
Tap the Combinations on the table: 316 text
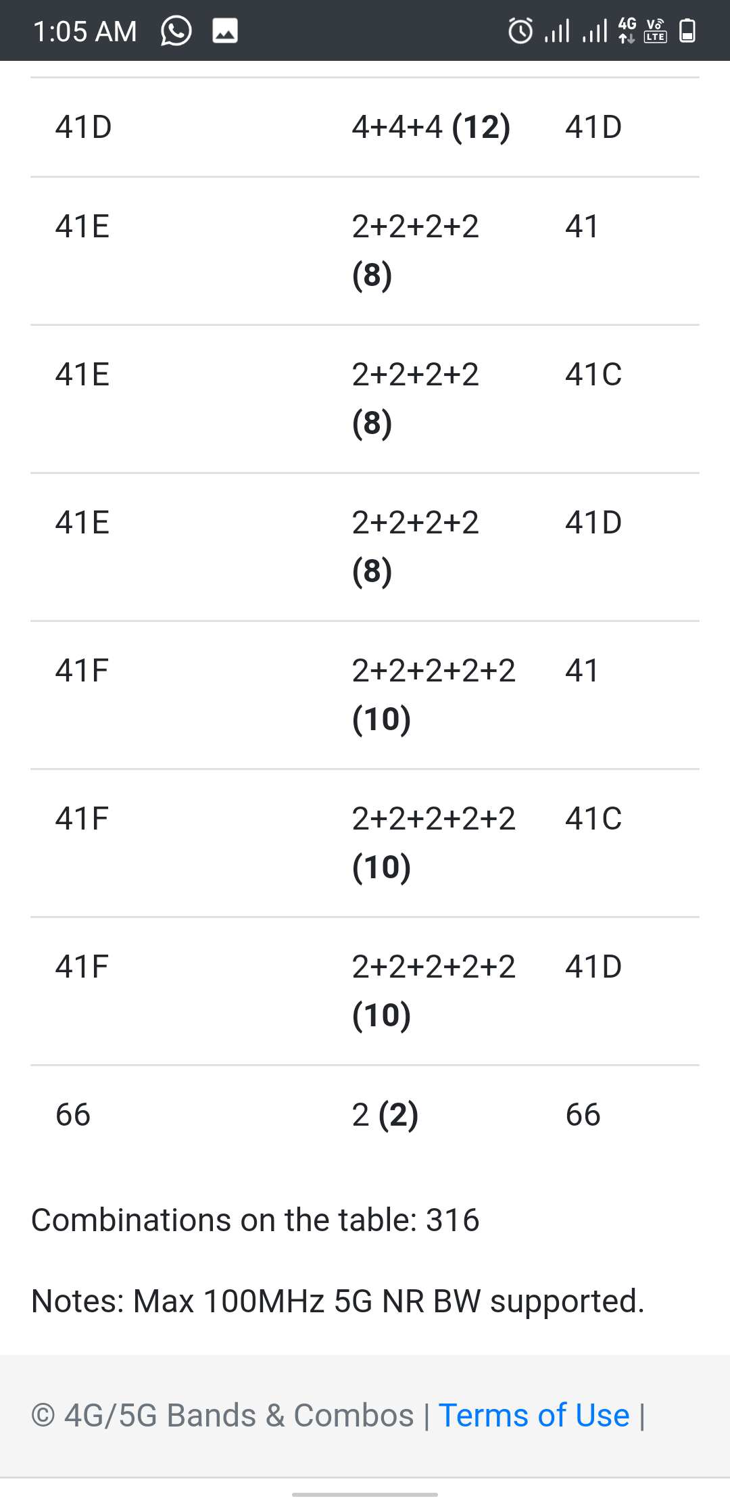[x=255, y=1220]
